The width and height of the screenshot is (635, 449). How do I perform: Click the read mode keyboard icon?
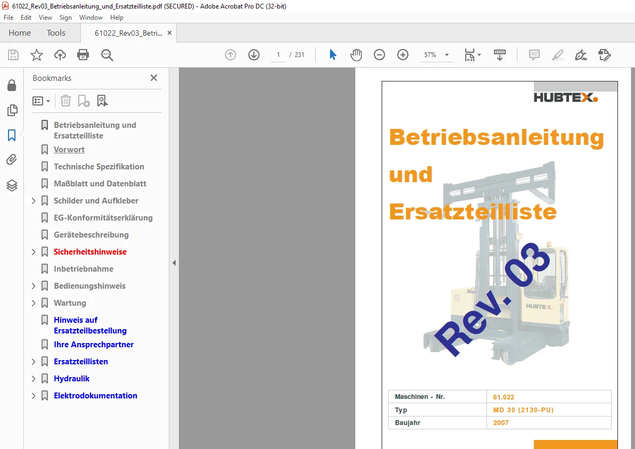click(500, 55)
